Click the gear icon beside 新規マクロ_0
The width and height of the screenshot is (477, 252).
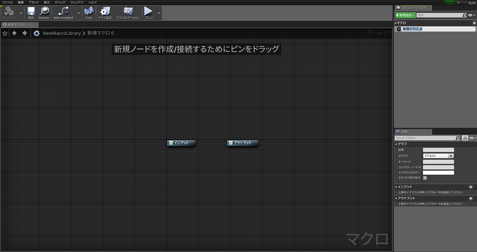point(399,29)
